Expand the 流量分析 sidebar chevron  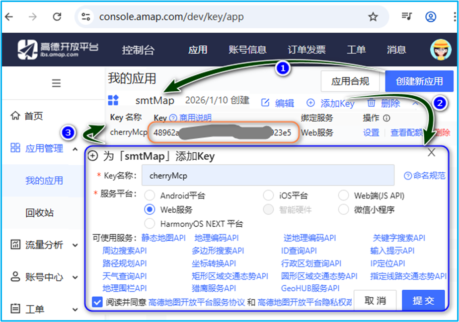(75, 245)
